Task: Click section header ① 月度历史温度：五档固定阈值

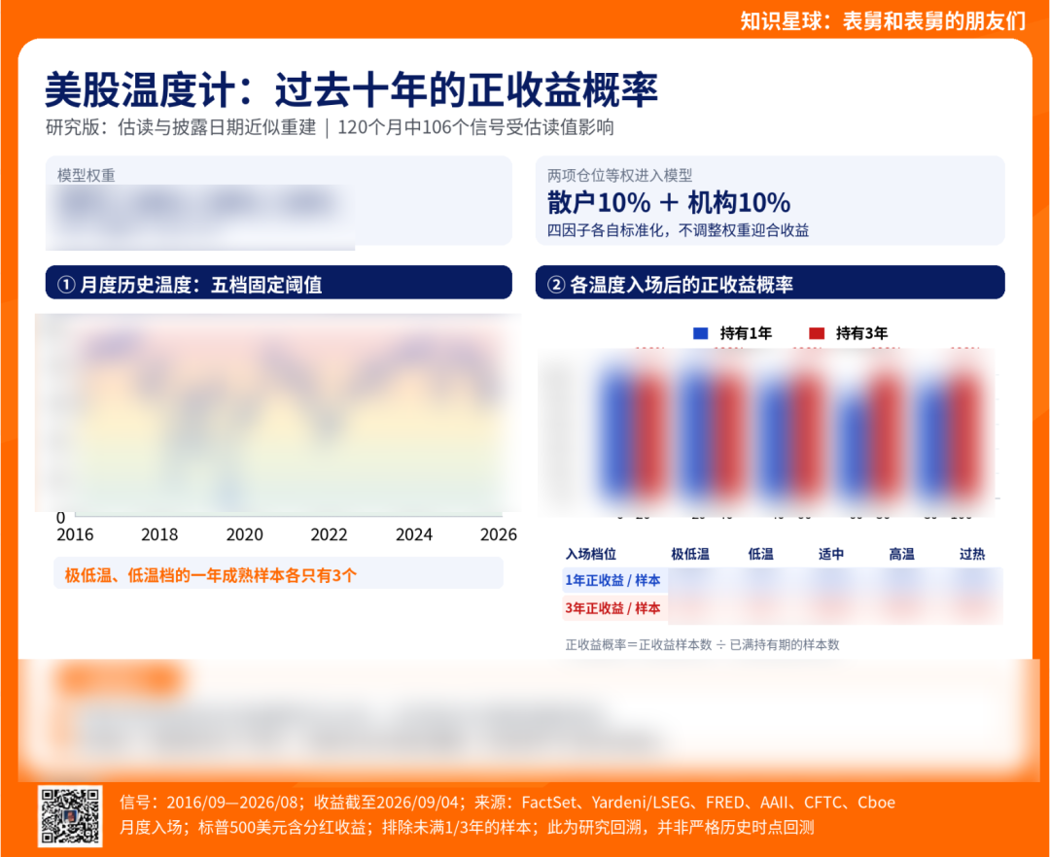Action: [x=279, y=284]
